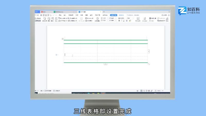Image resolution: width=206 pixels, height=116 pixels.
Task: Switch to outline view in status bar
Action: click(144, 91)
